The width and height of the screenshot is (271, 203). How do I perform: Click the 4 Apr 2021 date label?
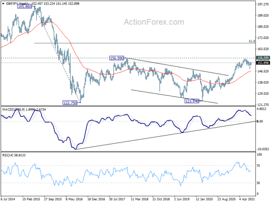tap(247, 199)
